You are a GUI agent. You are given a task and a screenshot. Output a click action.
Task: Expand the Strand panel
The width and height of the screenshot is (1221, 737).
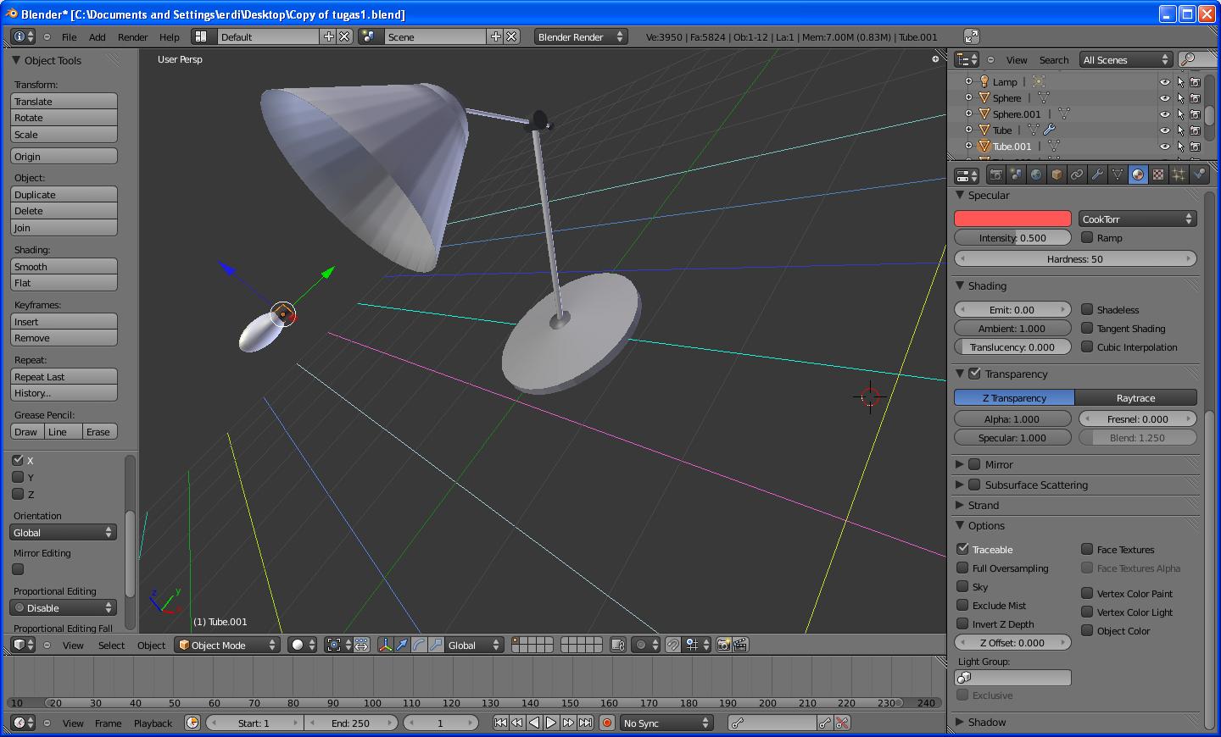[x=960, y=506]
